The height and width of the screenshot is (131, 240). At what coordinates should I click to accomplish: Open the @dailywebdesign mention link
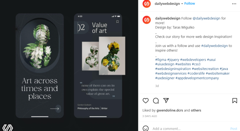pos(206,18)
